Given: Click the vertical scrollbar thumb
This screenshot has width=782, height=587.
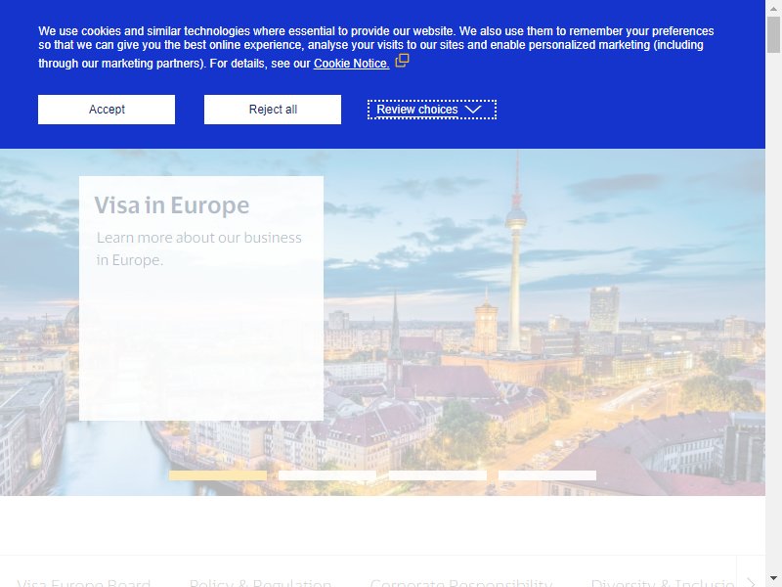Looking at the screenshot, I should pos(773,34).
